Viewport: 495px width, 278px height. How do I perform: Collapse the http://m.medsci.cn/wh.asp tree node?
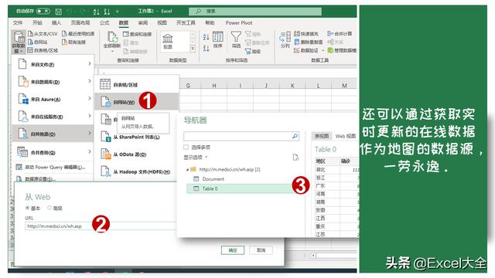coord(187,169)
